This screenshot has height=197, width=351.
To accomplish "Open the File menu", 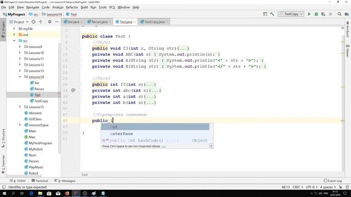I will 4,7.
